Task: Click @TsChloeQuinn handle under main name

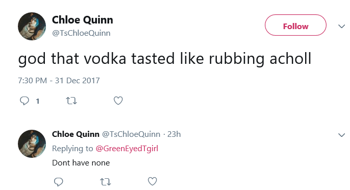Action: coord(81,33)
